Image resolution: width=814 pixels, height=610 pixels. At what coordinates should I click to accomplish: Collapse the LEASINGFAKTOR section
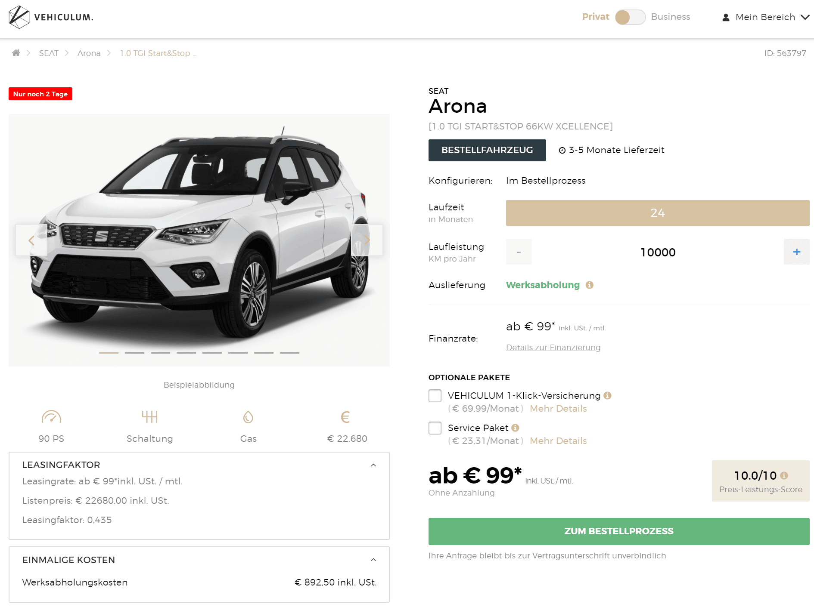pos(373,465)
